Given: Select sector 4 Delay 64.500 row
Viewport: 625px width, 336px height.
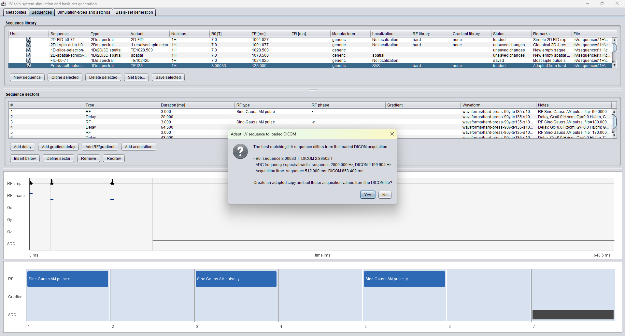Looking at the screenshot, I should coord(310,127).
